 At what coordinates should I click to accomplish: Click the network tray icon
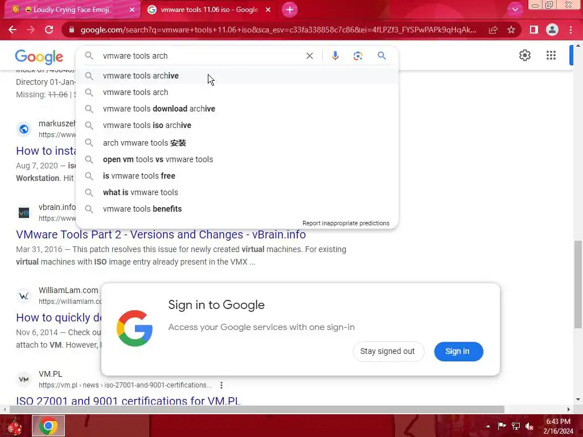pos(516,426)
